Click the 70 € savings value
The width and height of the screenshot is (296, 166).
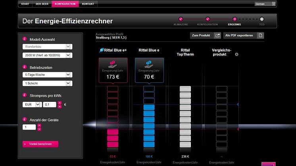pyautogui.click(x=149, y=77)
